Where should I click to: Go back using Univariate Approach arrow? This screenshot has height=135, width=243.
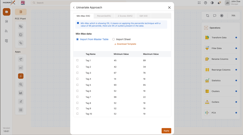click(x=74, y=8)
